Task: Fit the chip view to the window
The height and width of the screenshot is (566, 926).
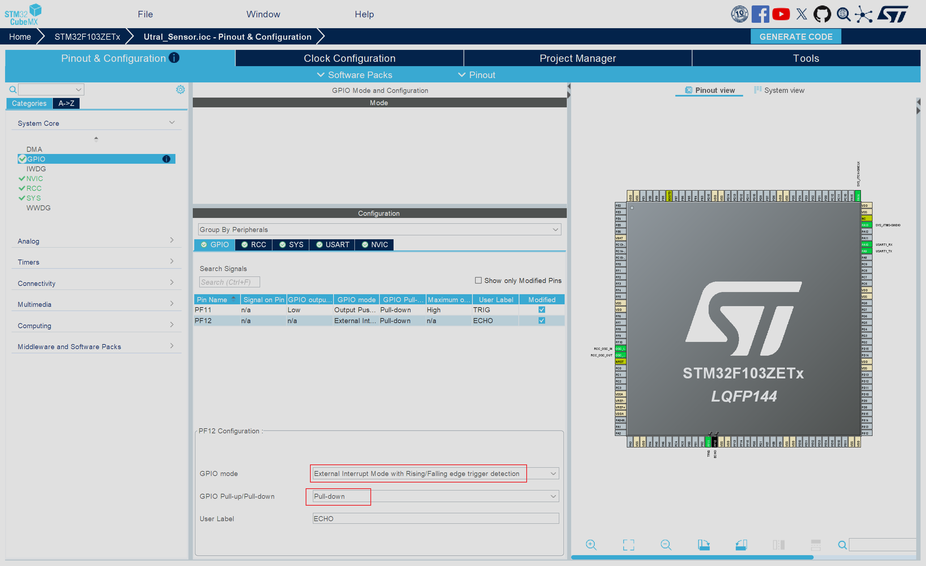Action: [x=628, y=545]
